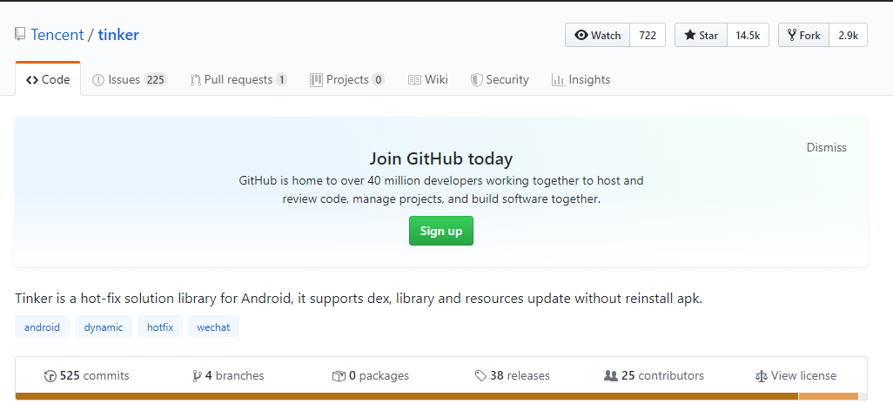Open the 0 packages link
This screenshot has height=404, width=893.
371,375
